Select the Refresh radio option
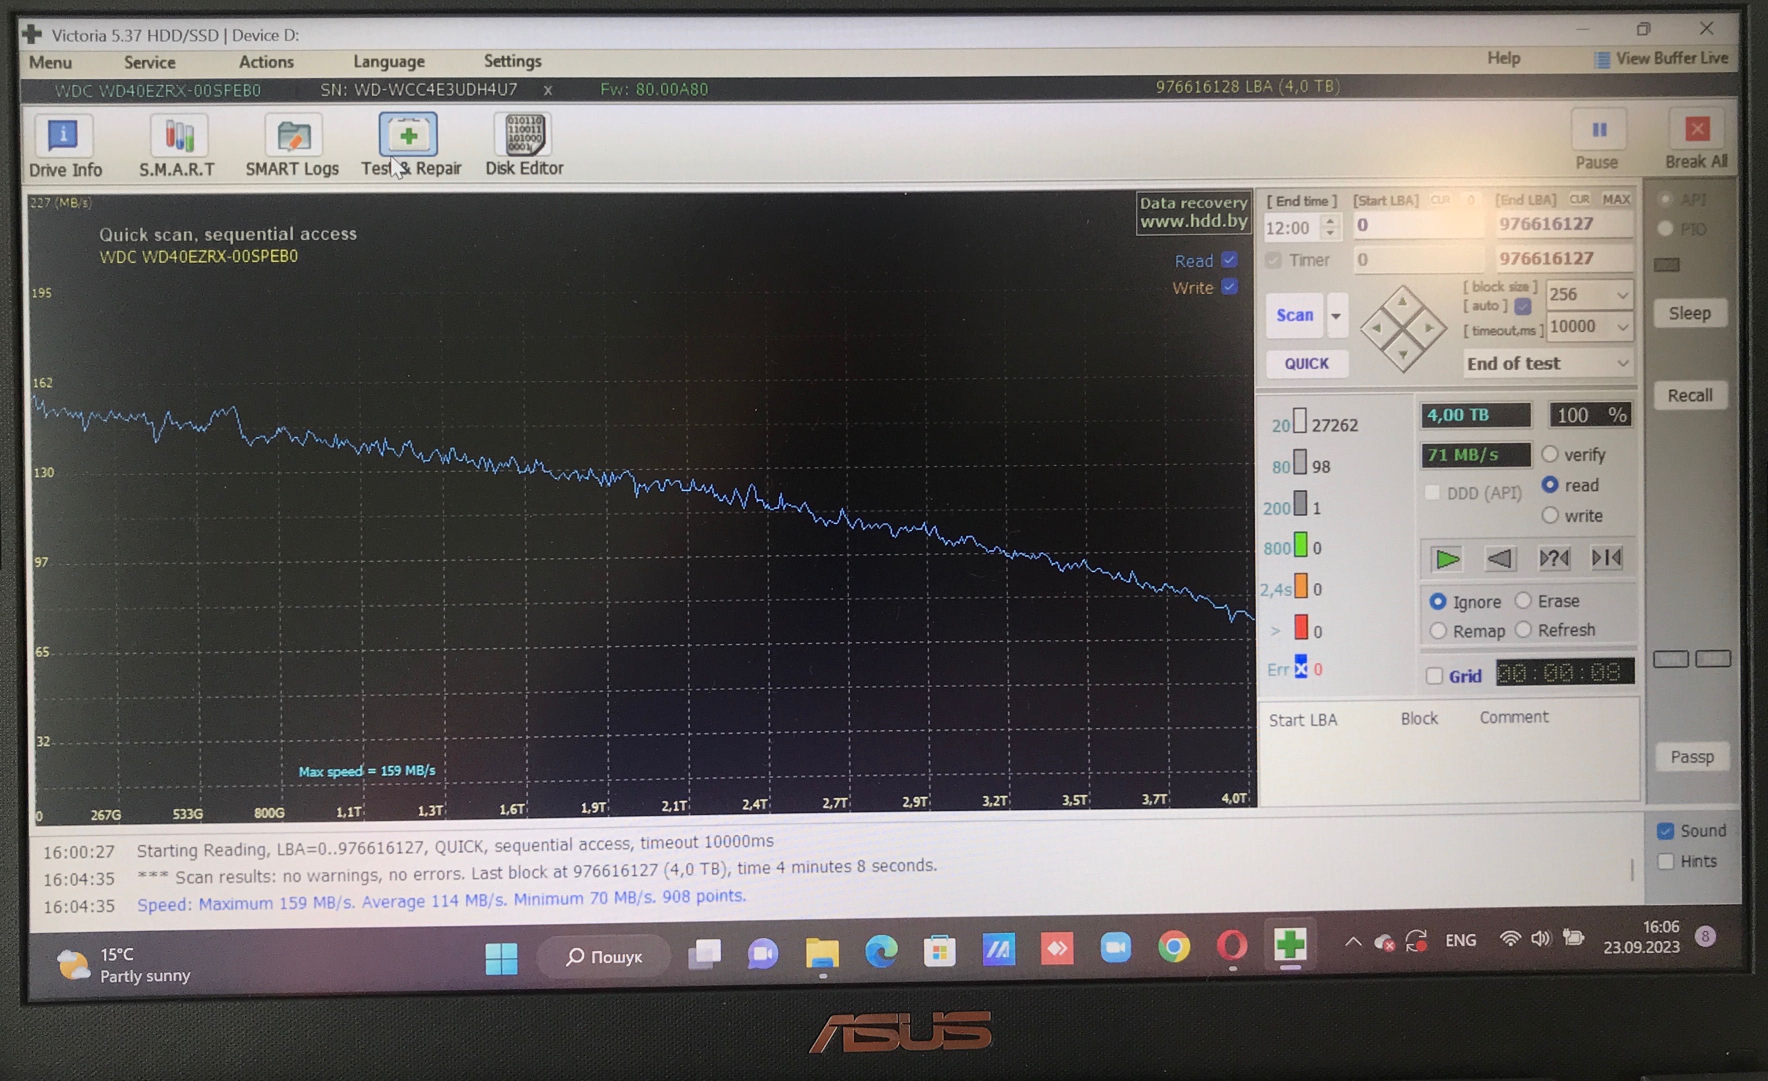 pyautogui.click(x=1522, y=629)
